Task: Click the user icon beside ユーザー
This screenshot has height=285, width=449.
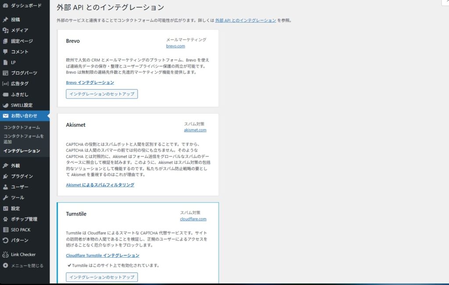Action: [x=5, y=187]
